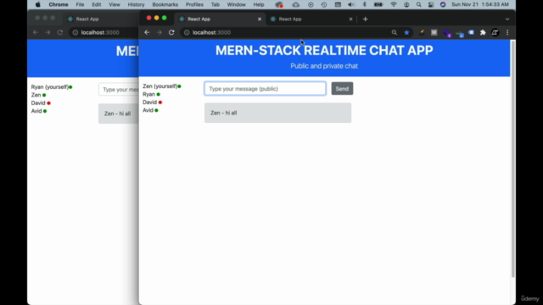Open Chrome's three-dot menu
Image resolution: width=543 pixels, height=305 pixels.
coord(507,32)
